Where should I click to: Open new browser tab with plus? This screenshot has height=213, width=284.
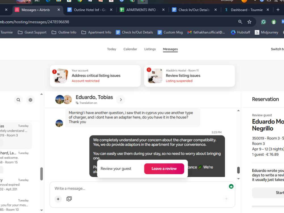pos(278,10)
